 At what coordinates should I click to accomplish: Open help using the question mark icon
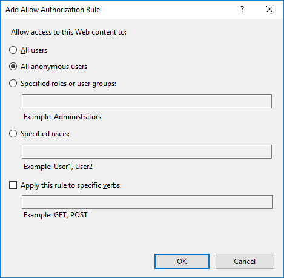coord(242,9)
